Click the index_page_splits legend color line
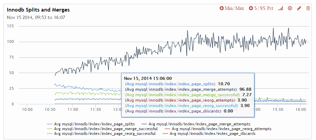 coord(50,124)
